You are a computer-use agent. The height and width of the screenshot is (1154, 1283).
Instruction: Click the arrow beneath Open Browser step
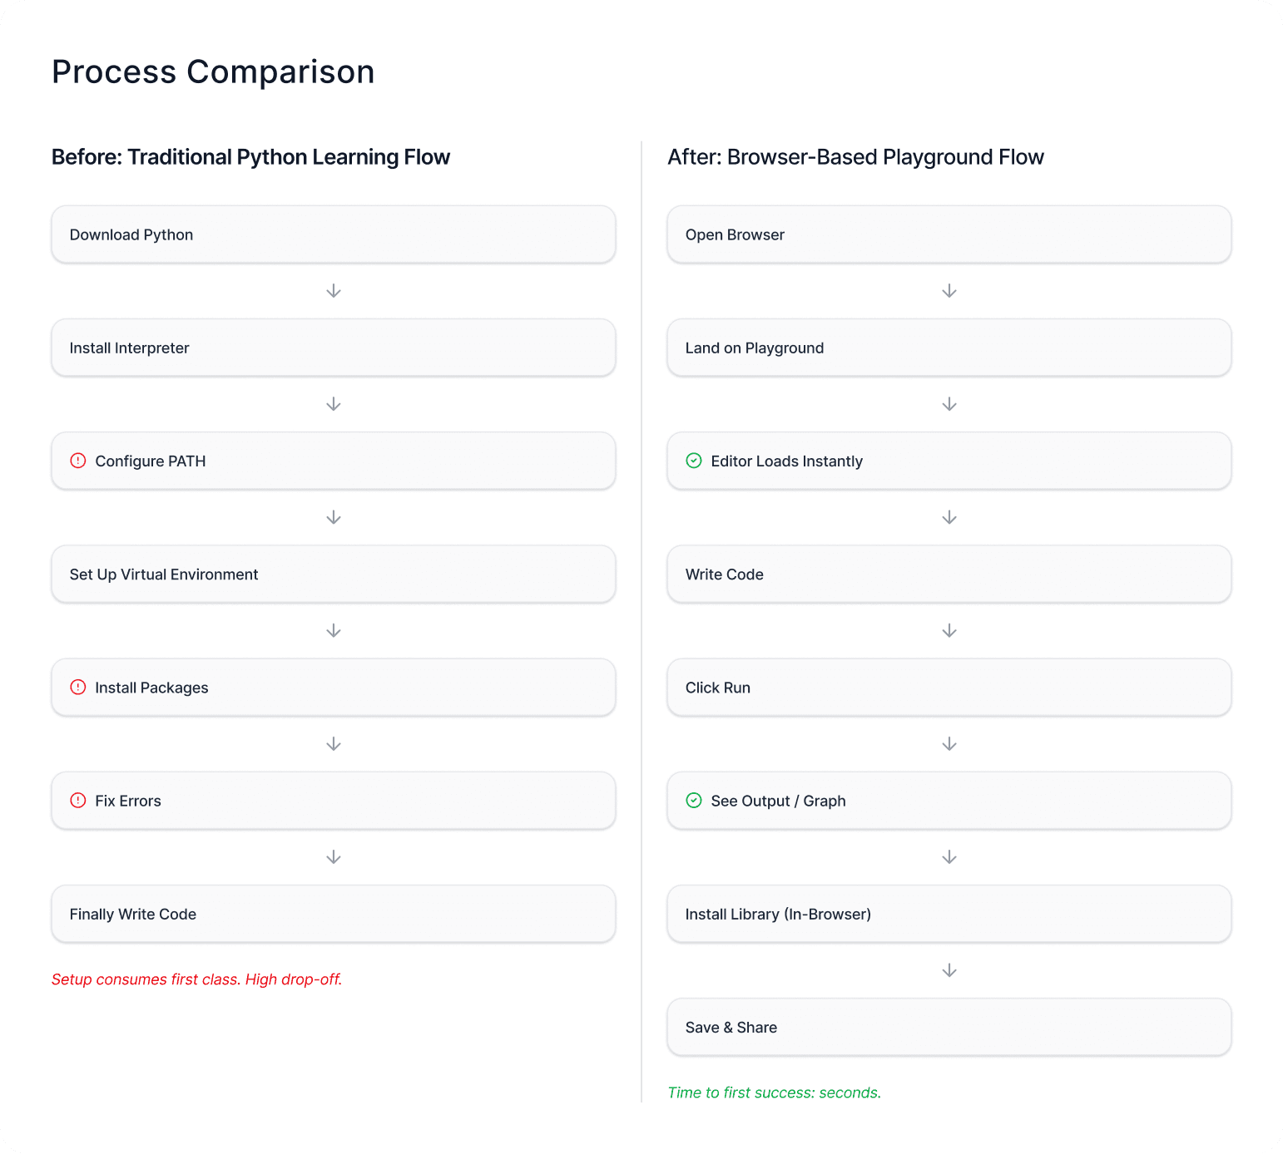tap(949, 291)
